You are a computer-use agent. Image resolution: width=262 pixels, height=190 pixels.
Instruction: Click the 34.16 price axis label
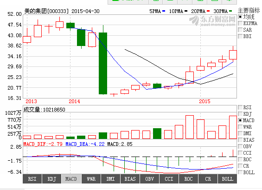tap(14, 56)
